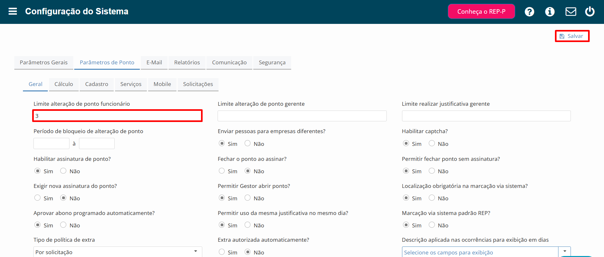
Task: Open the Mobile sub-tab
Action: (x=162, y=84)
